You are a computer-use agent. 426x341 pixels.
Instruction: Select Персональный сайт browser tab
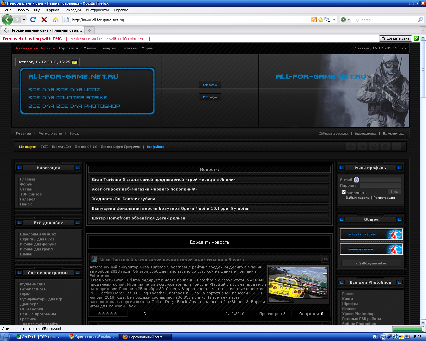[43, 30]
